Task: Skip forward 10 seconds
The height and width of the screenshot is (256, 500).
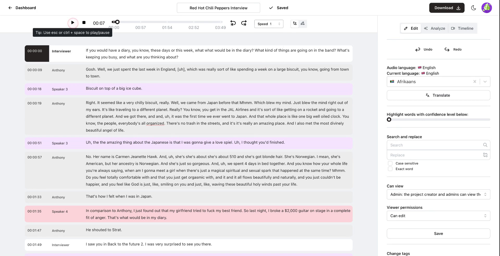Action: (x=244, y=23)
